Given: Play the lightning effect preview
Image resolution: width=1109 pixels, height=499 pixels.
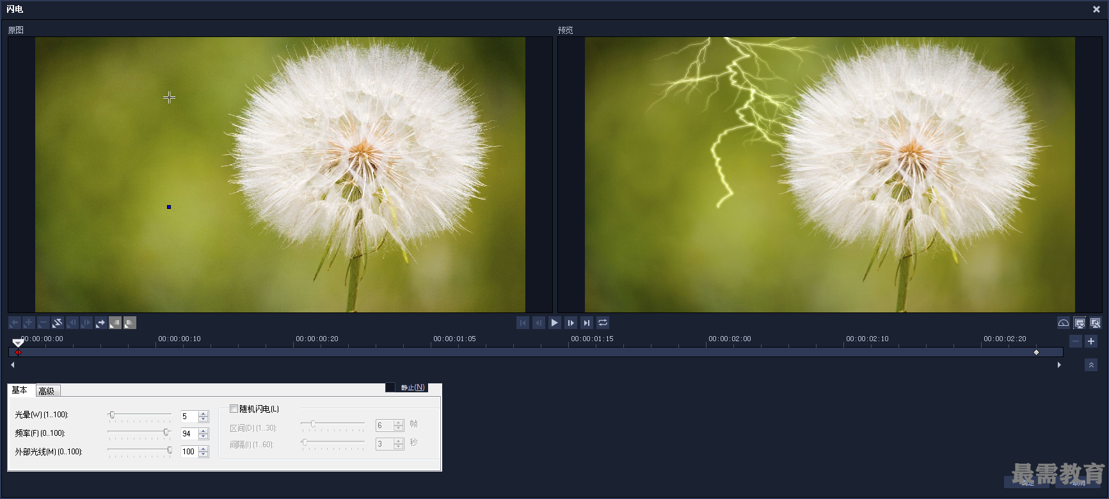Looking at the screenshot, I should (x=555, y=323).
